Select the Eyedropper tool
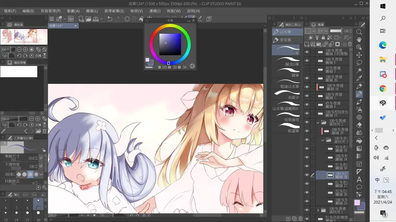Viewport: 396px width, 222px height. tap(359, 78)
